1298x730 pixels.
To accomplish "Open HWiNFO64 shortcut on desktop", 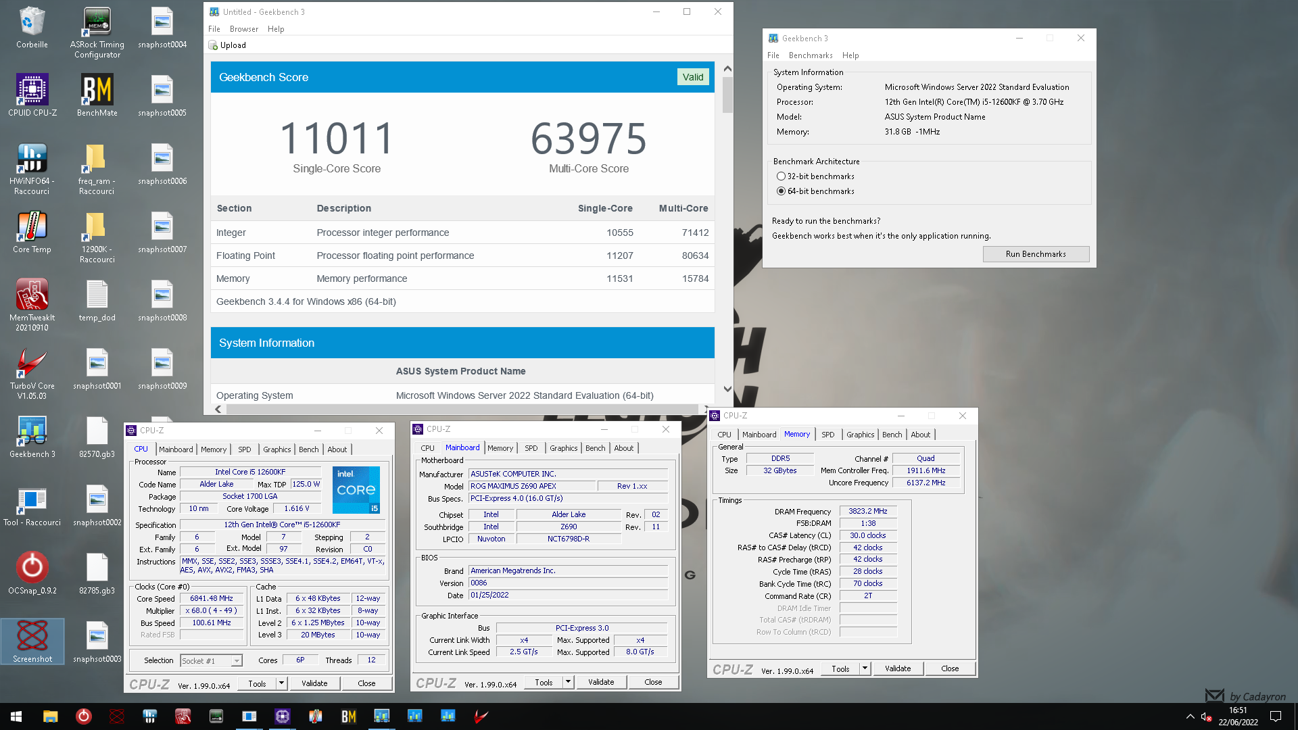I will tap(32, 169).
